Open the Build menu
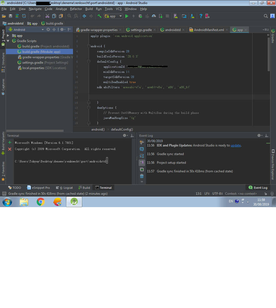Image resolution: width=276 pixels, height=308 pixels. coord(89,9)
